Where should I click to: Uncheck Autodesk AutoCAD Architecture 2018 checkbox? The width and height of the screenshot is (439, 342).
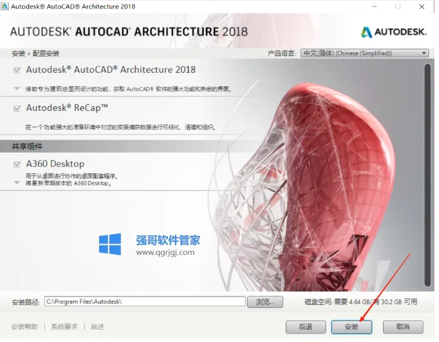tap(17, 70)
